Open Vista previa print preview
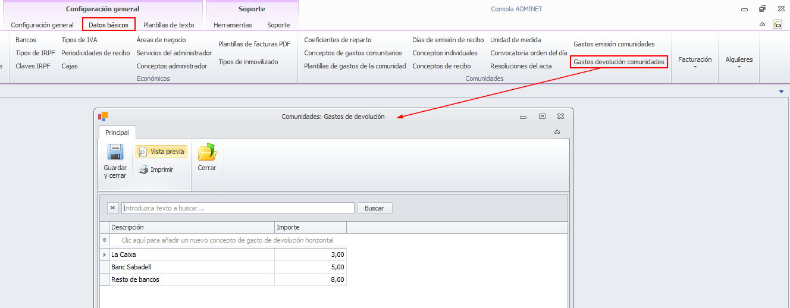This screenshot has width=790, height=308. (161, 152)
